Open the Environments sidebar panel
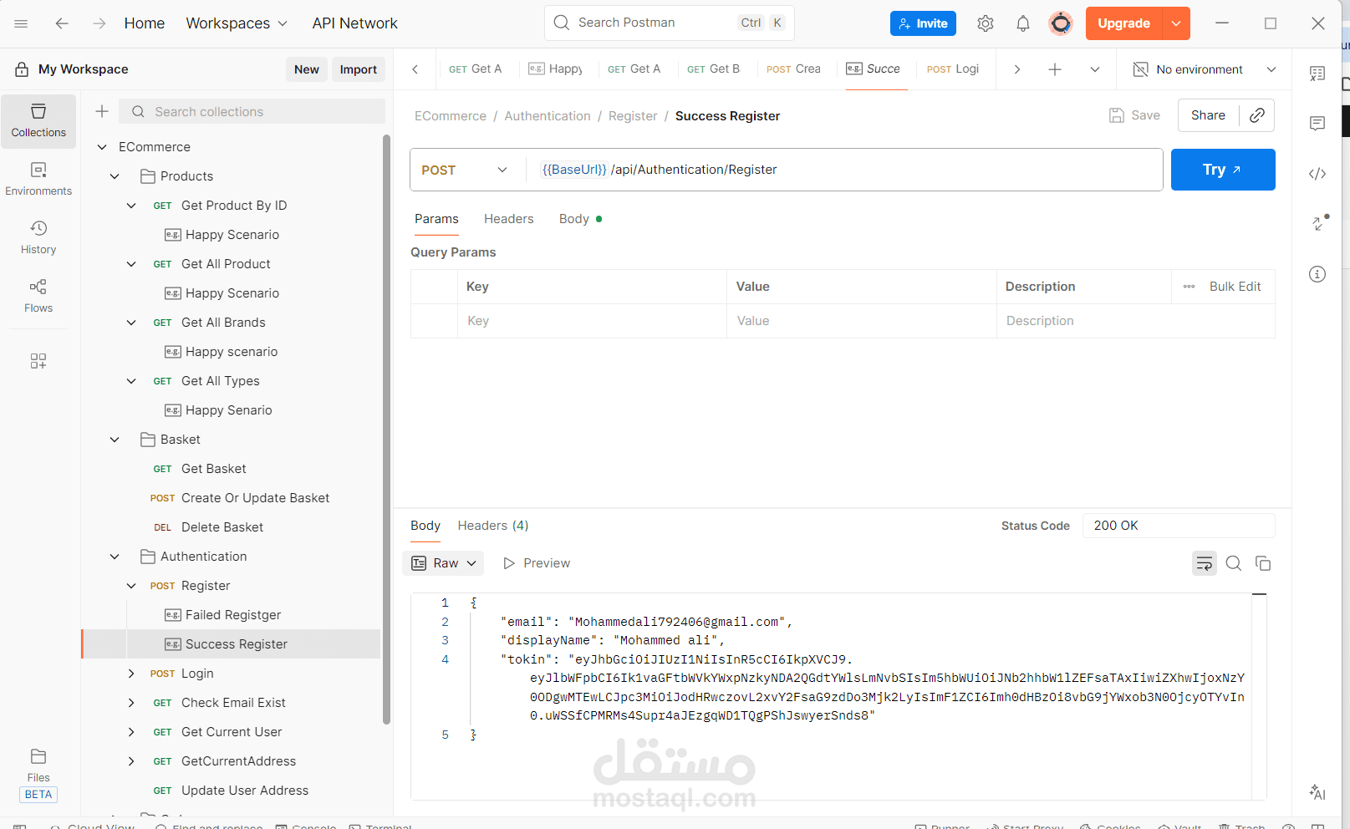 (38, 180)
